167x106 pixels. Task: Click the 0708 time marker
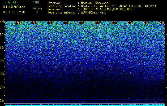[130, 23]
